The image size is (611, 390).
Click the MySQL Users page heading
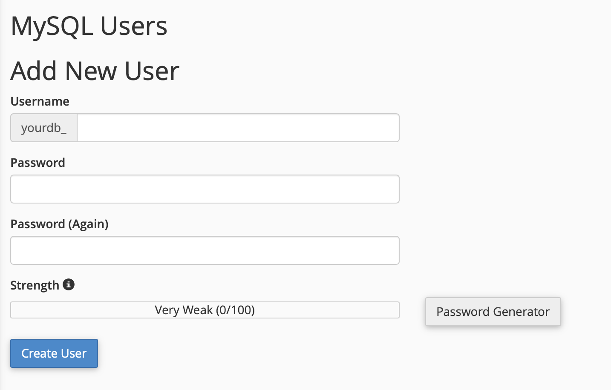point(89,26)
